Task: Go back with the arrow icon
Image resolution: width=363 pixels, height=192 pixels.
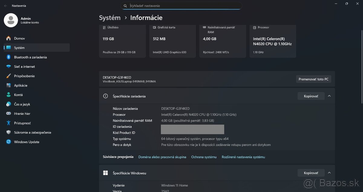Action: tap(6, 6)
